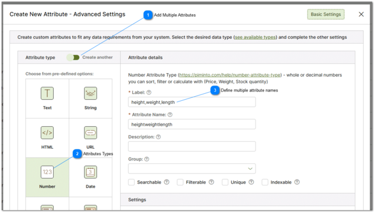Check the Indexable checkbox

coord(265,182)
